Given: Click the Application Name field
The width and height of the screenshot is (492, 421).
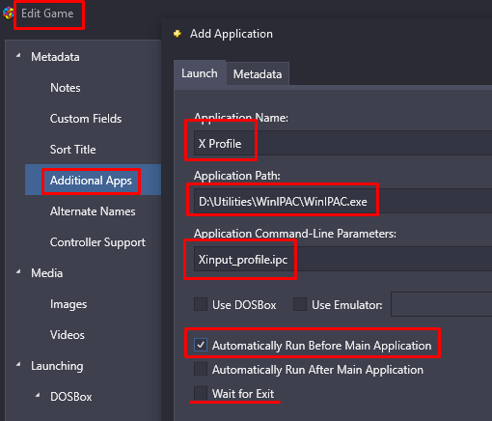Looking at the screenshot, I should click(x=342, y=143).
